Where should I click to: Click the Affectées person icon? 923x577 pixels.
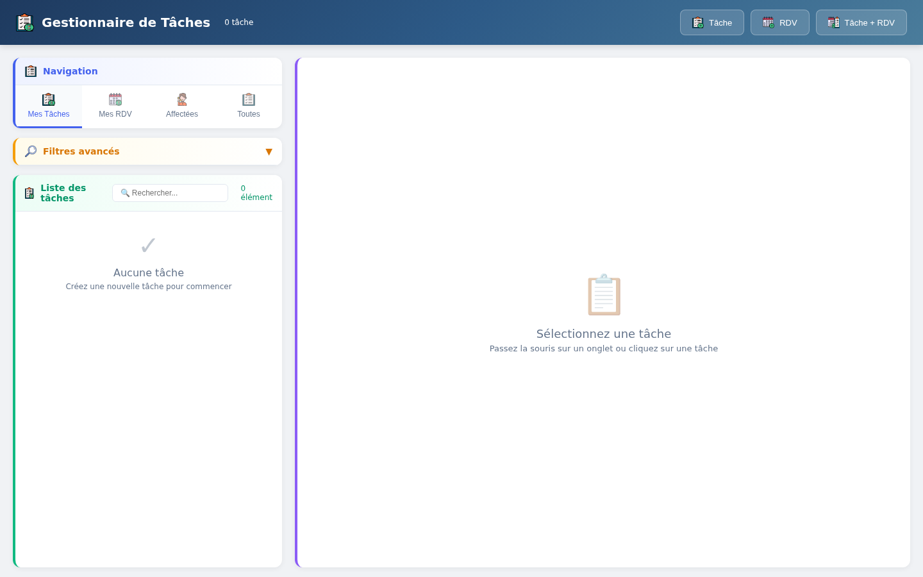pyautogui.click(x=182, y=99)
